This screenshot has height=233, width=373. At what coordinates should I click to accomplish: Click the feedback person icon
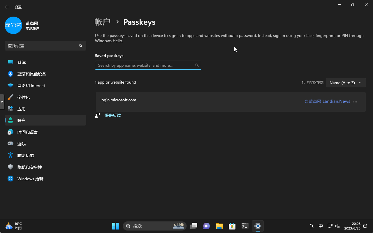(x=97, y=115)
